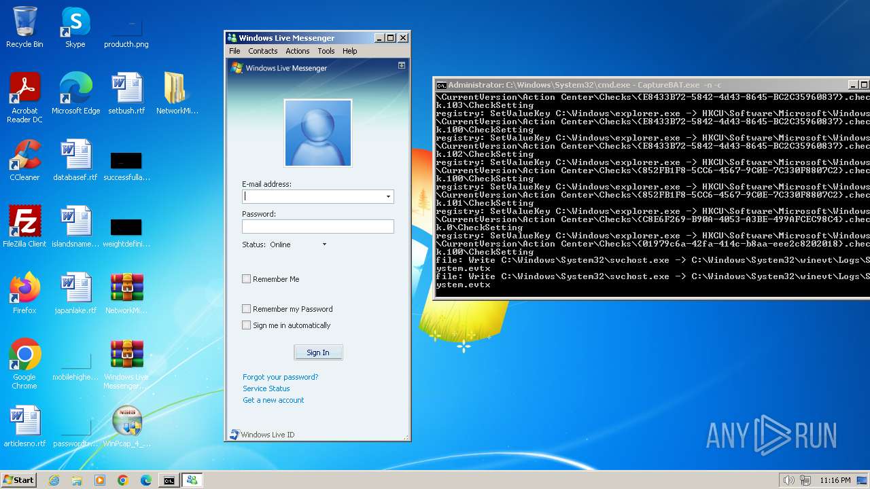The width and height of the screenshot is (870, 489).
Task: Switch to cmd.exe taskbar button
Action: [169, 480]
